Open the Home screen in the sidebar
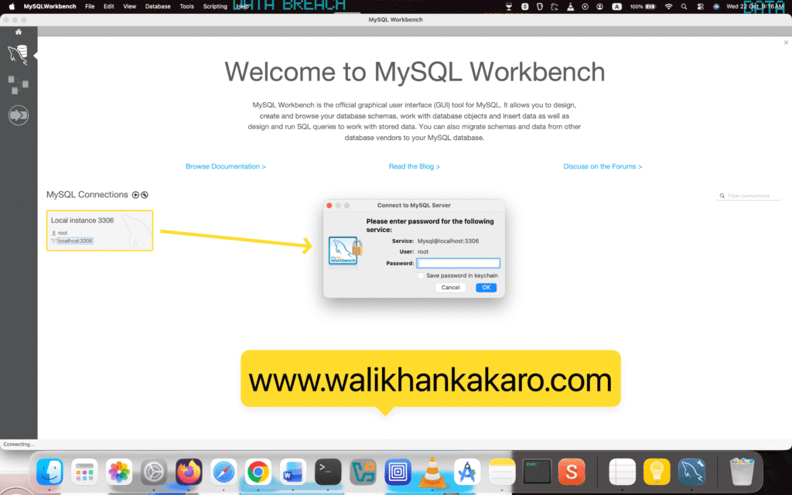This screenshot has height=495, width=792. 19,32
